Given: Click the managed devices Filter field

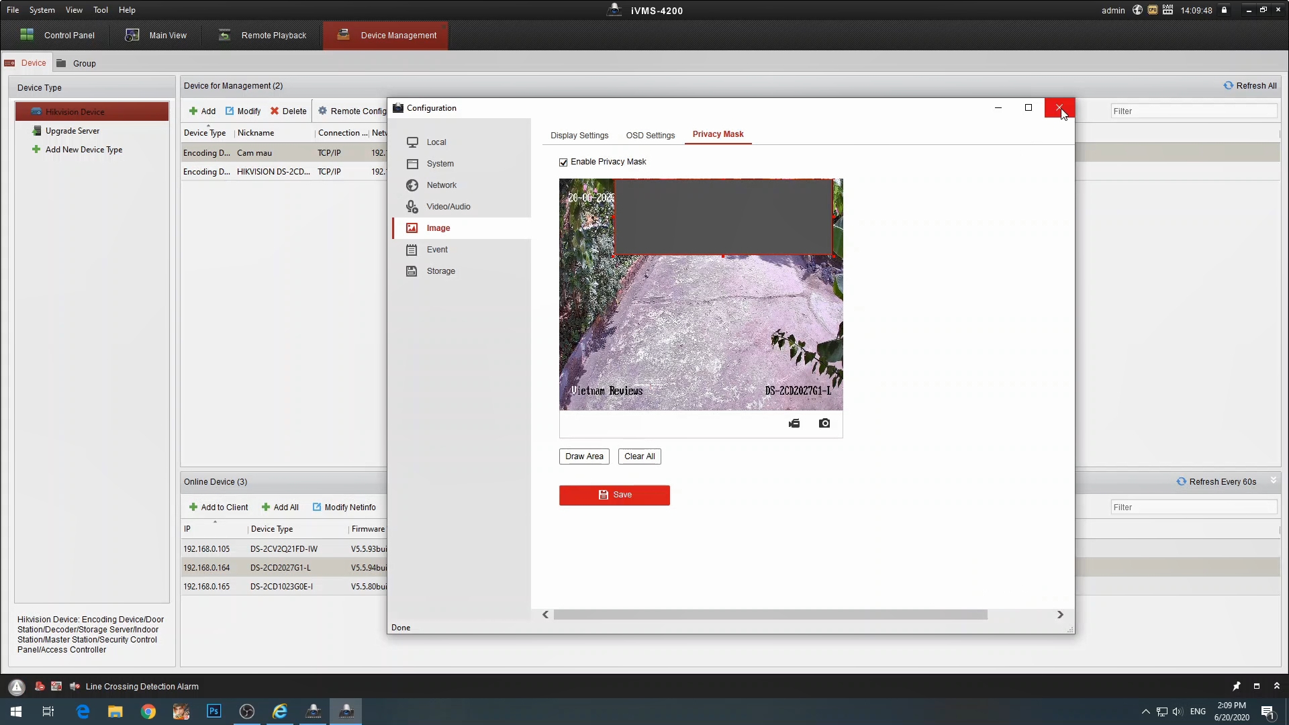Looking at the screenshot, I should [x=1194, y=111].
